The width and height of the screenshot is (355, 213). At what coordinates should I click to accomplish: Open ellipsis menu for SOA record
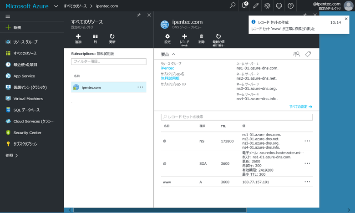307,163
